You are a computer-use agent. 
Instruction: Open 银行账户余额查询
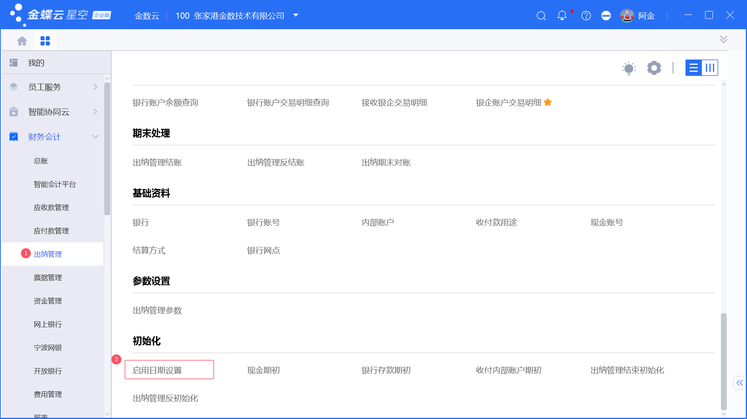[x=165, y=102]
